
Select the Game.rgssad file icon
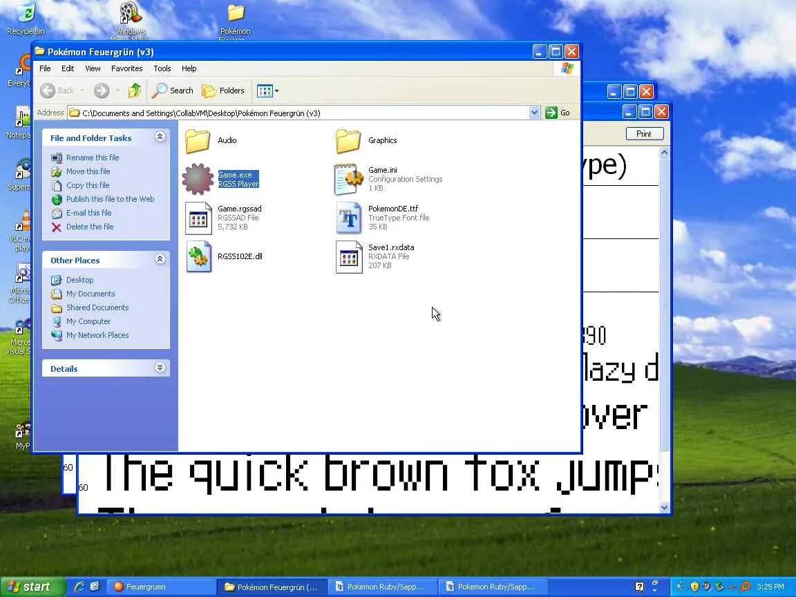(x=198, y=218)
